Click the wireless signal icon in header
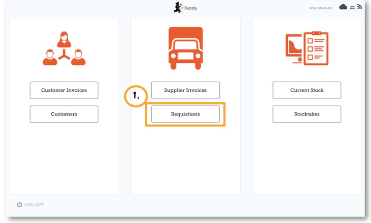 [x=360, y=7]
